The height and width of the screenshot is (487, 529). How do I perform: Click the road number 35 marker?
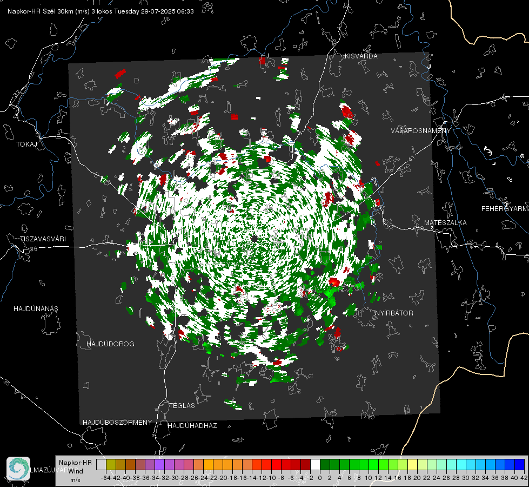click(6, 383)
